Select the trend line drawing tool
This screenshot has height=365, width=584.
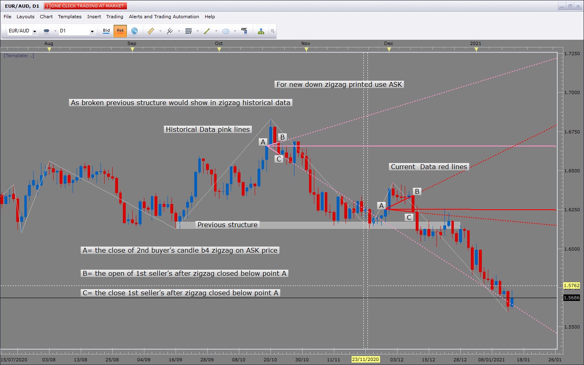pyautogui.click(x=207, y=31)
